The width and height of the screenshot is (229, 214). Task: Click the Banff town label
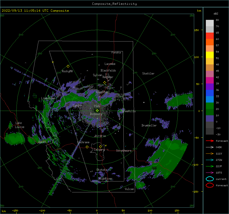click(x=42, y=142)
